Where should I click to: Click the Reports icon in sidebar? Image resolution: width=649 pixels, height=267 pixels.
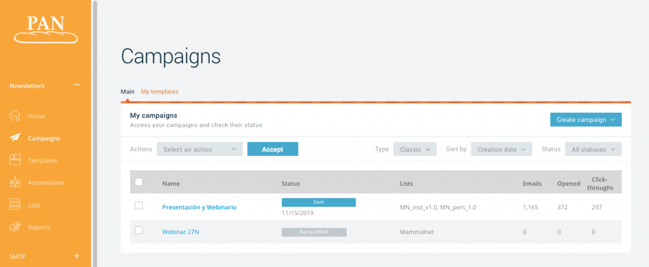pos(16,227)
